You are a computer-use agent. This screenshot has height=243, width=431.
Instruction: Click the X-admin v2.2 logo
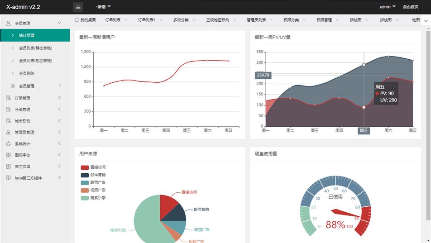tap(23, 7)
